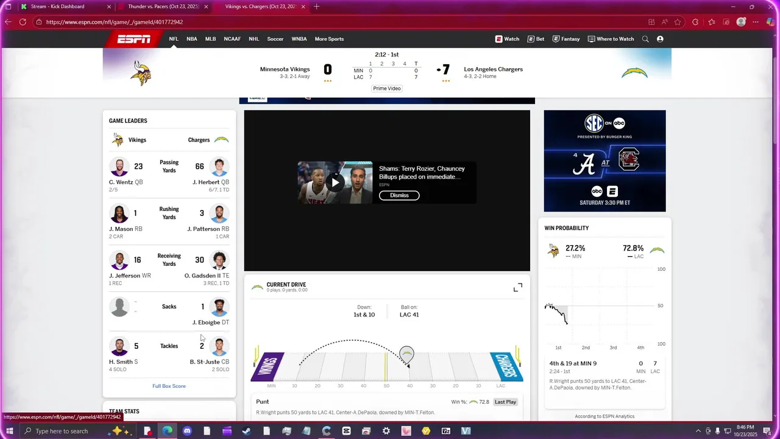The image size is (780, 439).
Task: Open Steam from the taskbar
Action: point(247,431)
